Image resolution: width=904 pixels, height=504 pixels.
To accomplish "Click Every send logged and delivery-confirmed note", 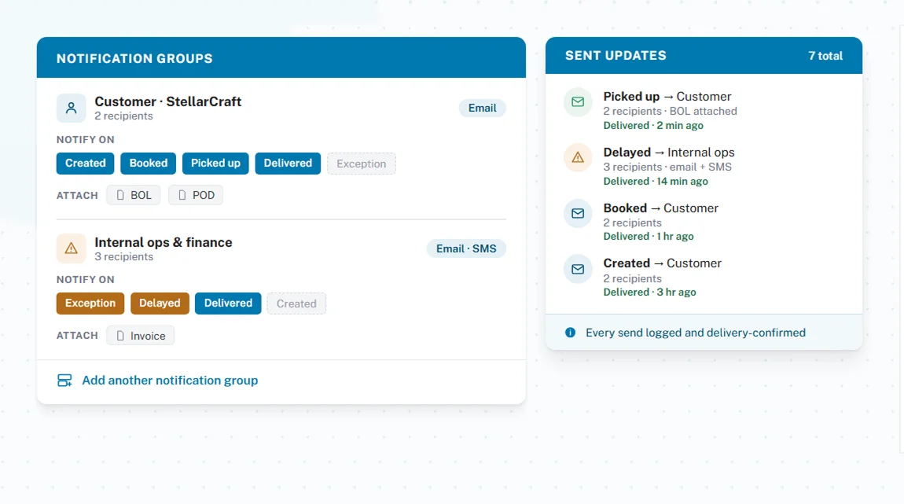I will [696, 333].
